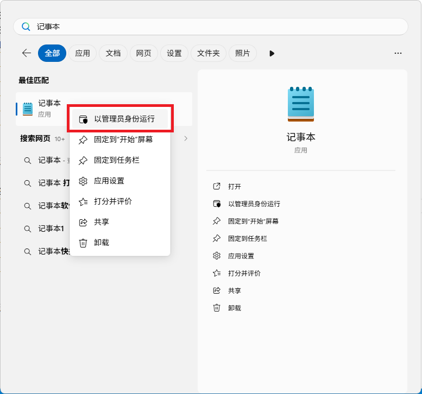
Task: Click 共享 in the details pane
Action: (x=235, y=291)
